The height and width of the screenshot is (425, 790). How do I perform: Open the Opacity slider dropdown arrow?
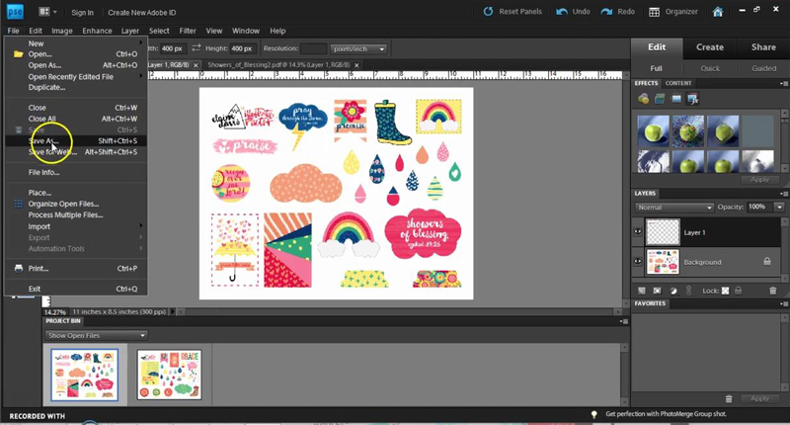point(779,207)
